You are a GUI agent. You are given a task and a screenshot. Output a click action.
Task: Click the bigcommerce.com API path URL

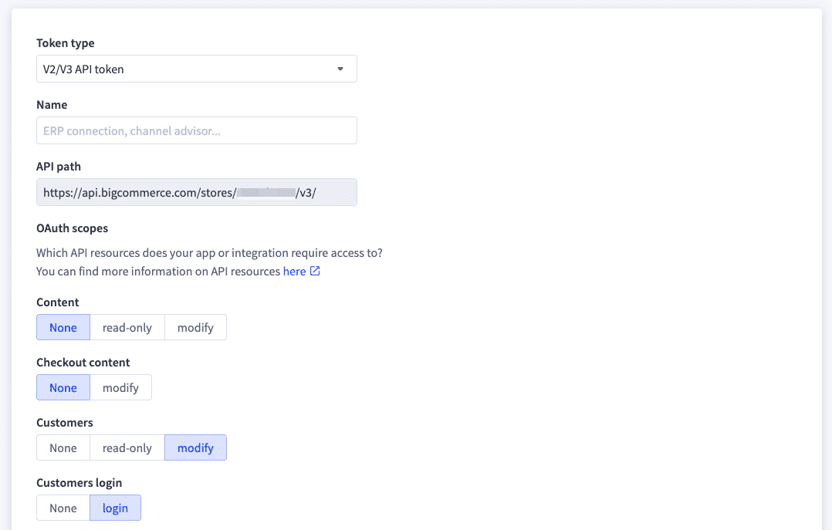coord(197,191)
